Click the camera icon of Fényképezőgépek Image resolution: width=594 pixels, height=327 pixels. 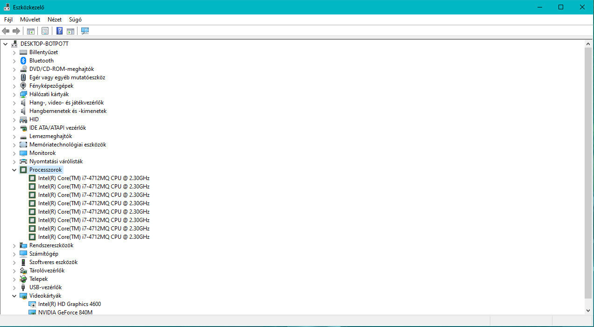[23, 86]
